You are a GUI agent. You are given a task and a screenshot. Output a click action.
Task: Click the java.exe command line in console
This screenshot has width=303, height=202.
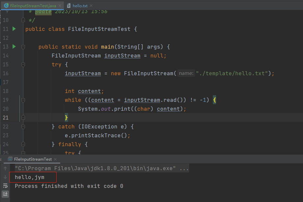tap(102, 168)
